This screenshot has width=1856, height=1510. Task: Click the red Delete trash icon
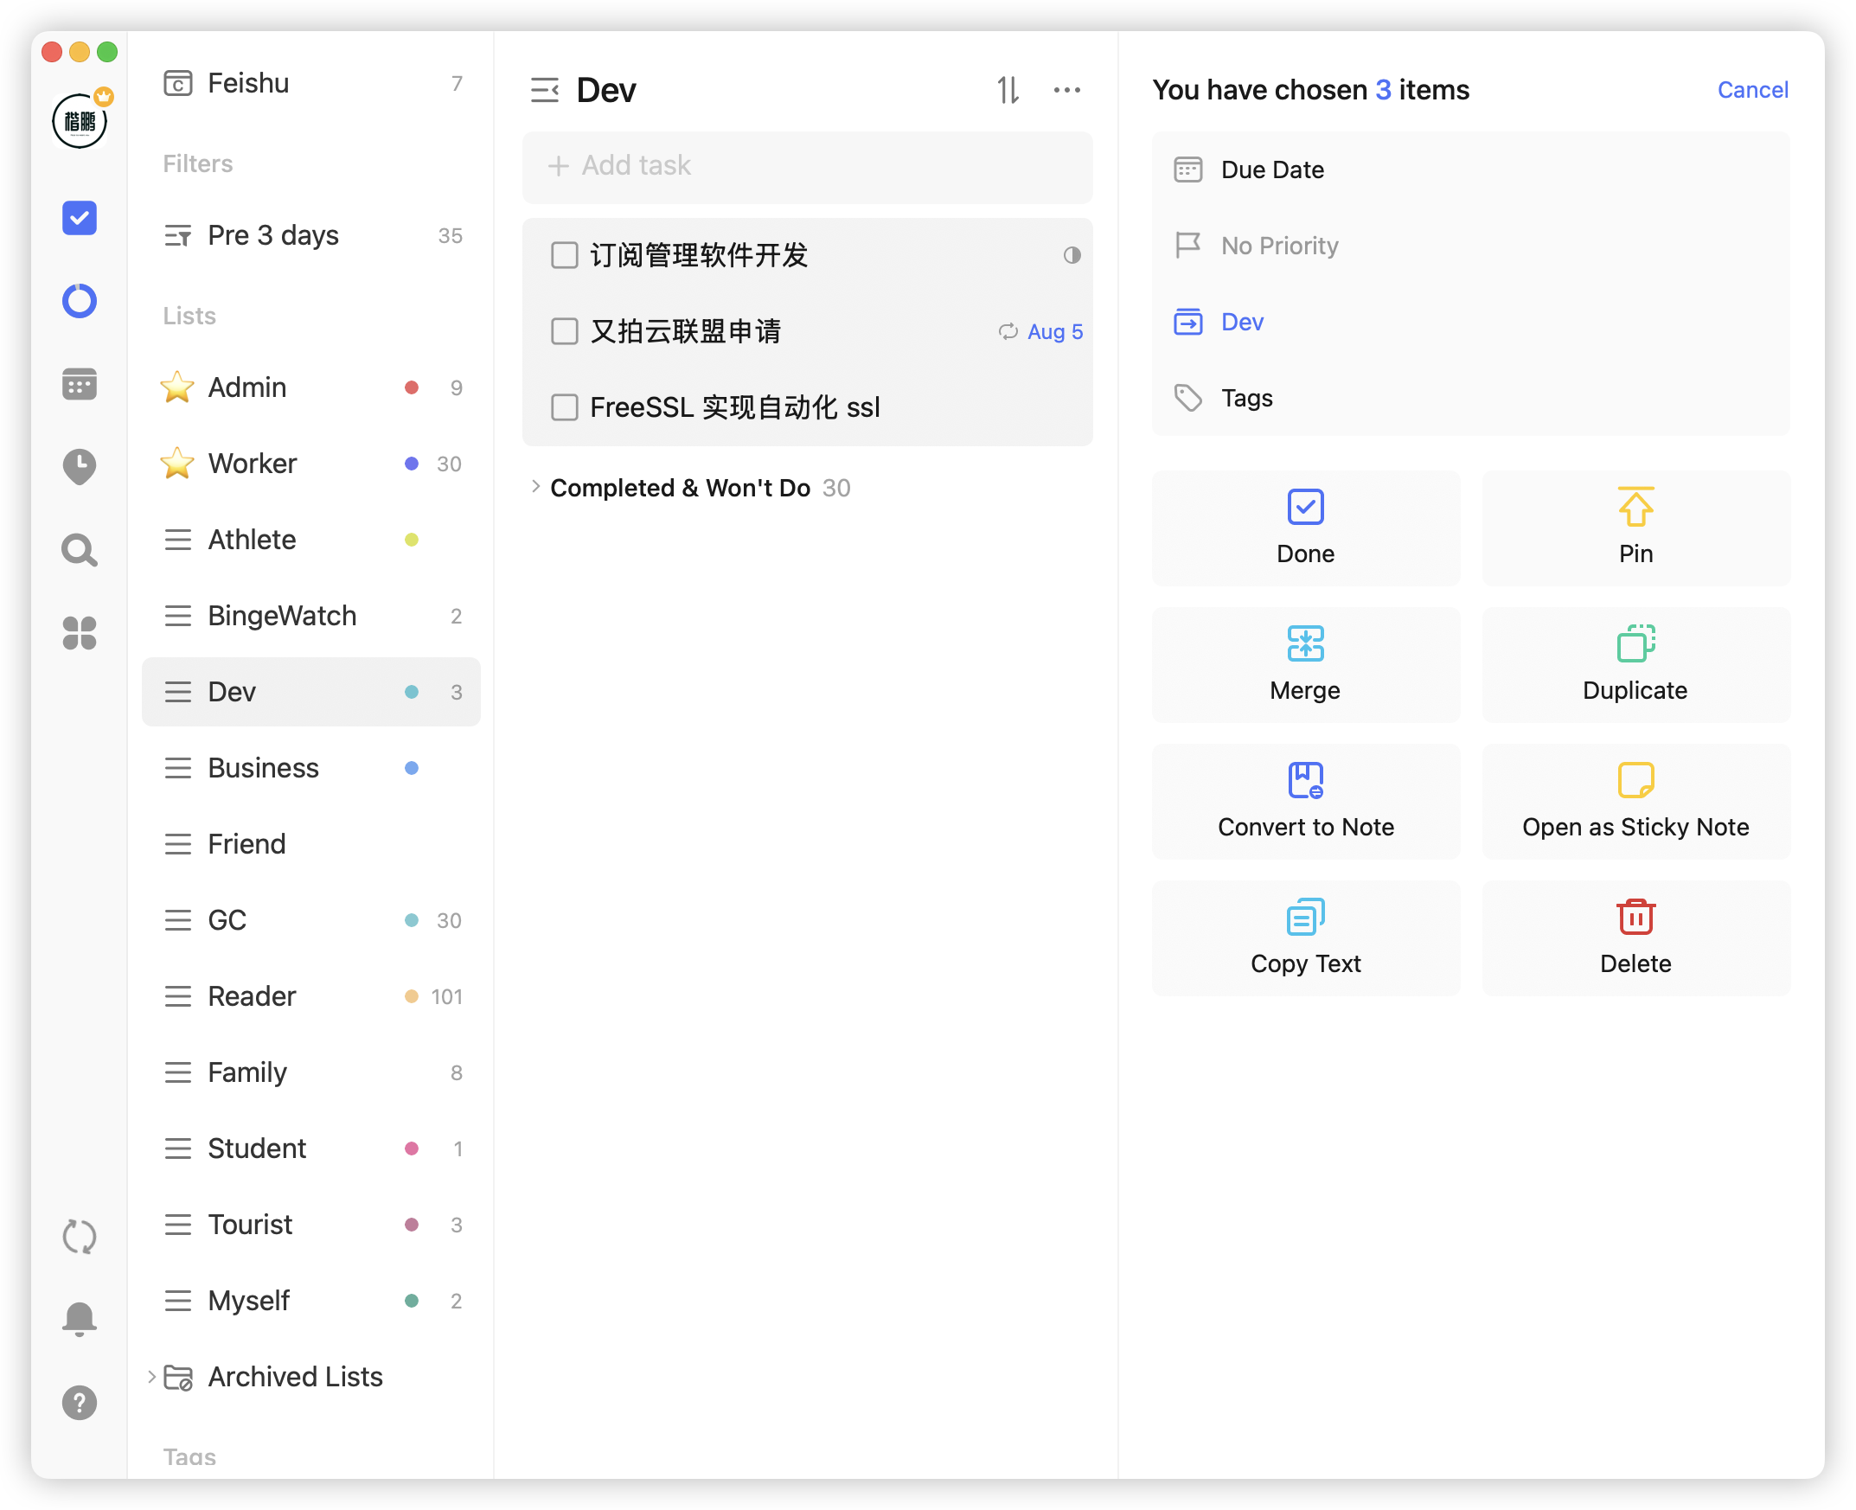pos(1635,917)
